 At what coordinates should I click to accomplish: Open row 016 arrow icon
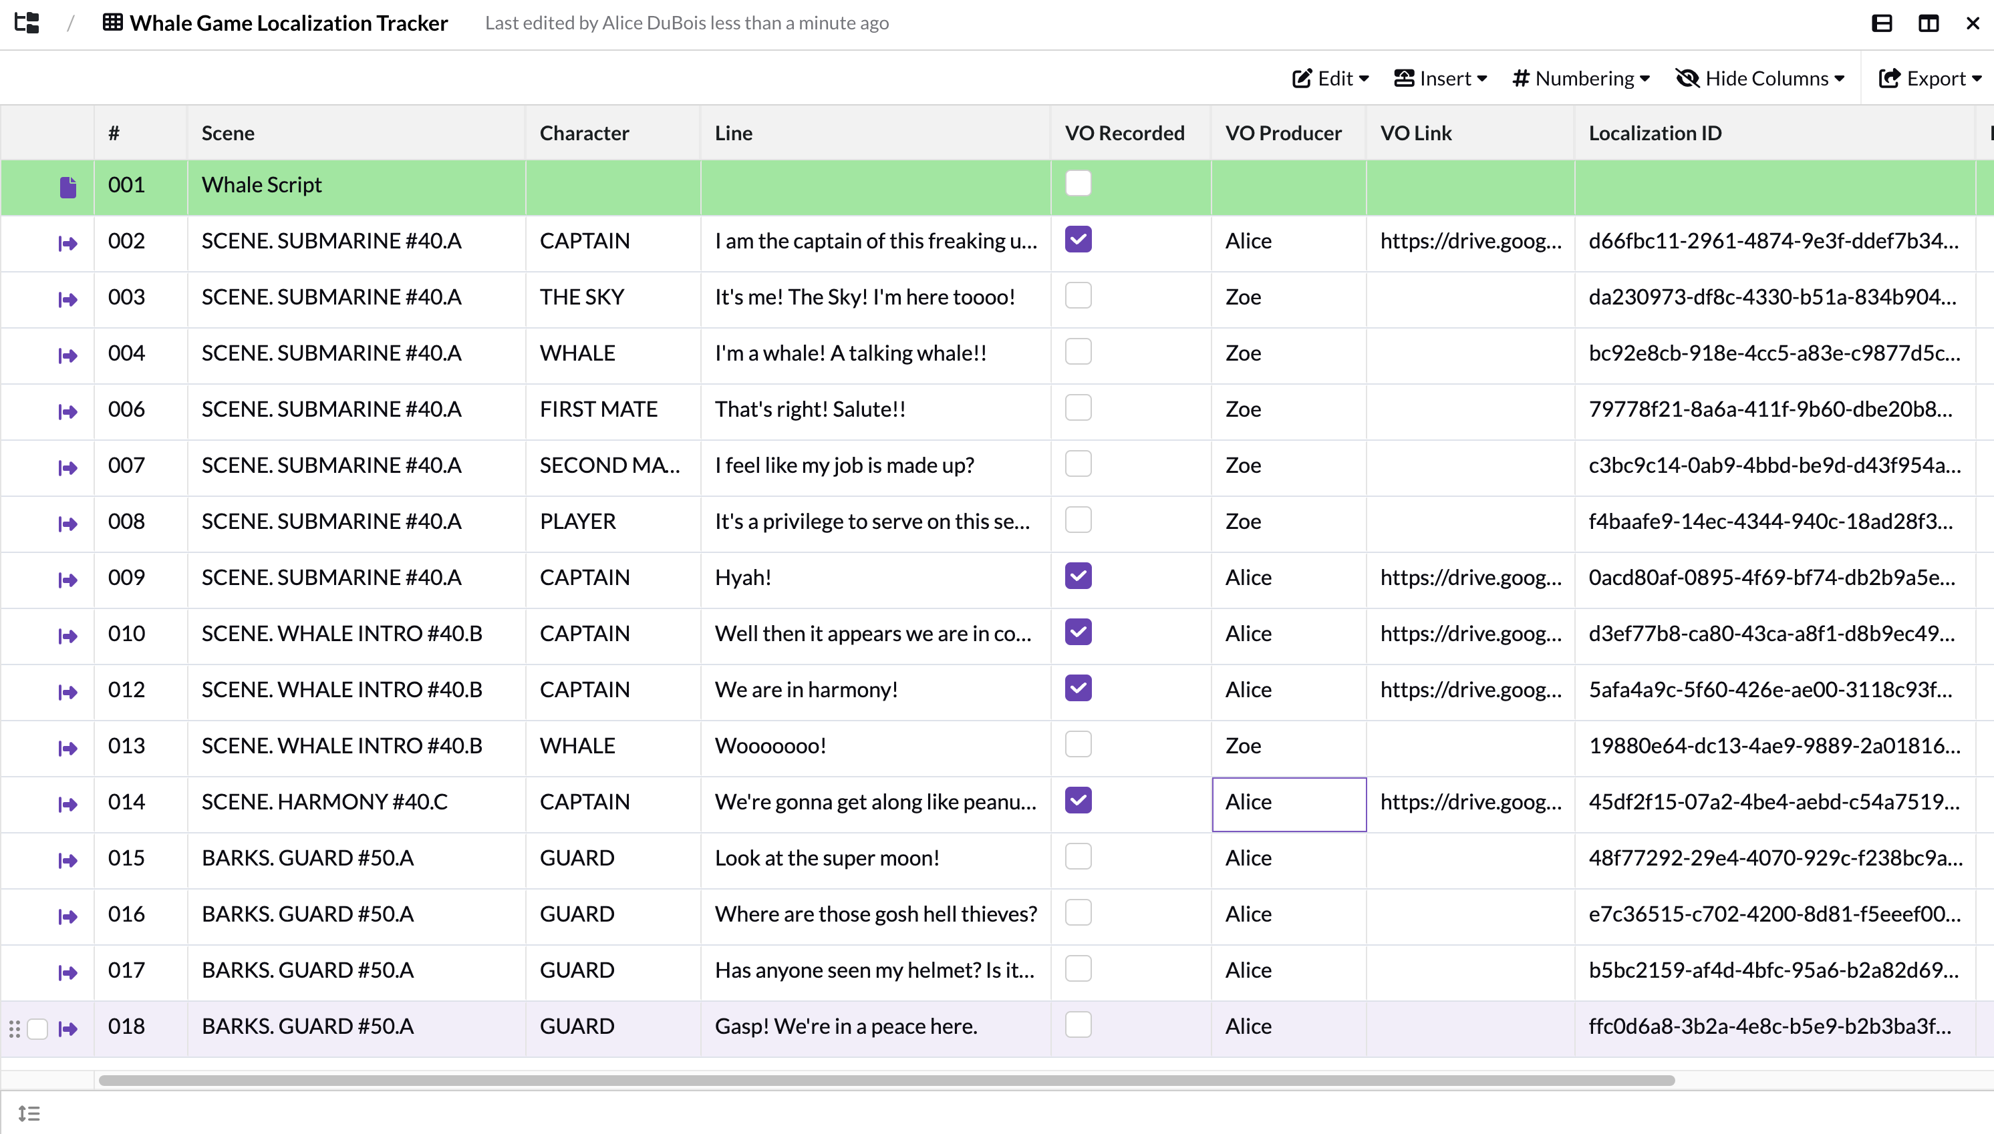coord(67,917)
